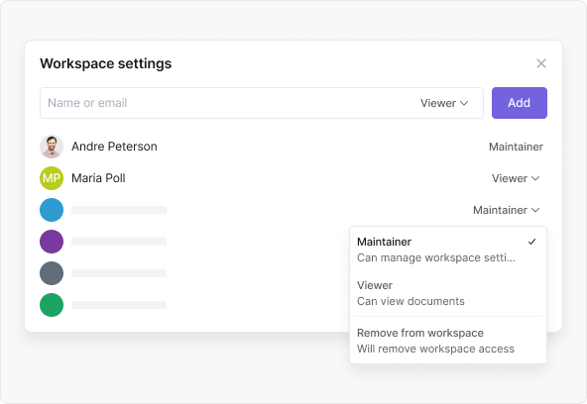Click Andre Peterson's Maintainer label
The width and height of the screenshot is (587, 404).
(x=516, y=147)
